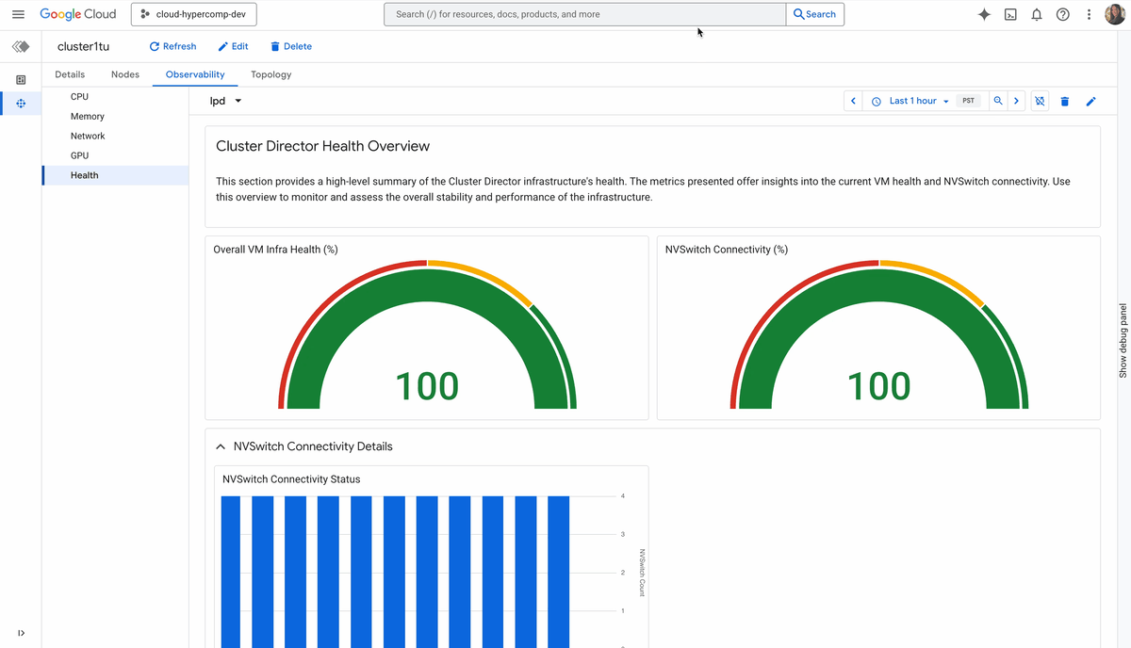Screen dimensions: 1131x648
Task: Collapse NVSwitch Connectivity Details section
Action: [221, 446]
